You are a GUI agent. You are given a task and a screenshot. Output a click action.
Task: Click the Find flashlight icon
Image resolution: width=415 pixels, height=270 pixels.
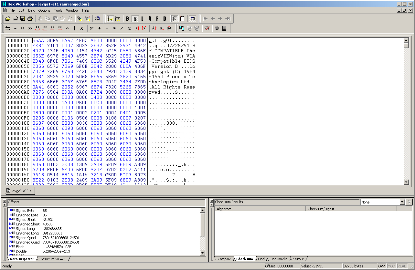pyautogui.click(x=80, y=19)
